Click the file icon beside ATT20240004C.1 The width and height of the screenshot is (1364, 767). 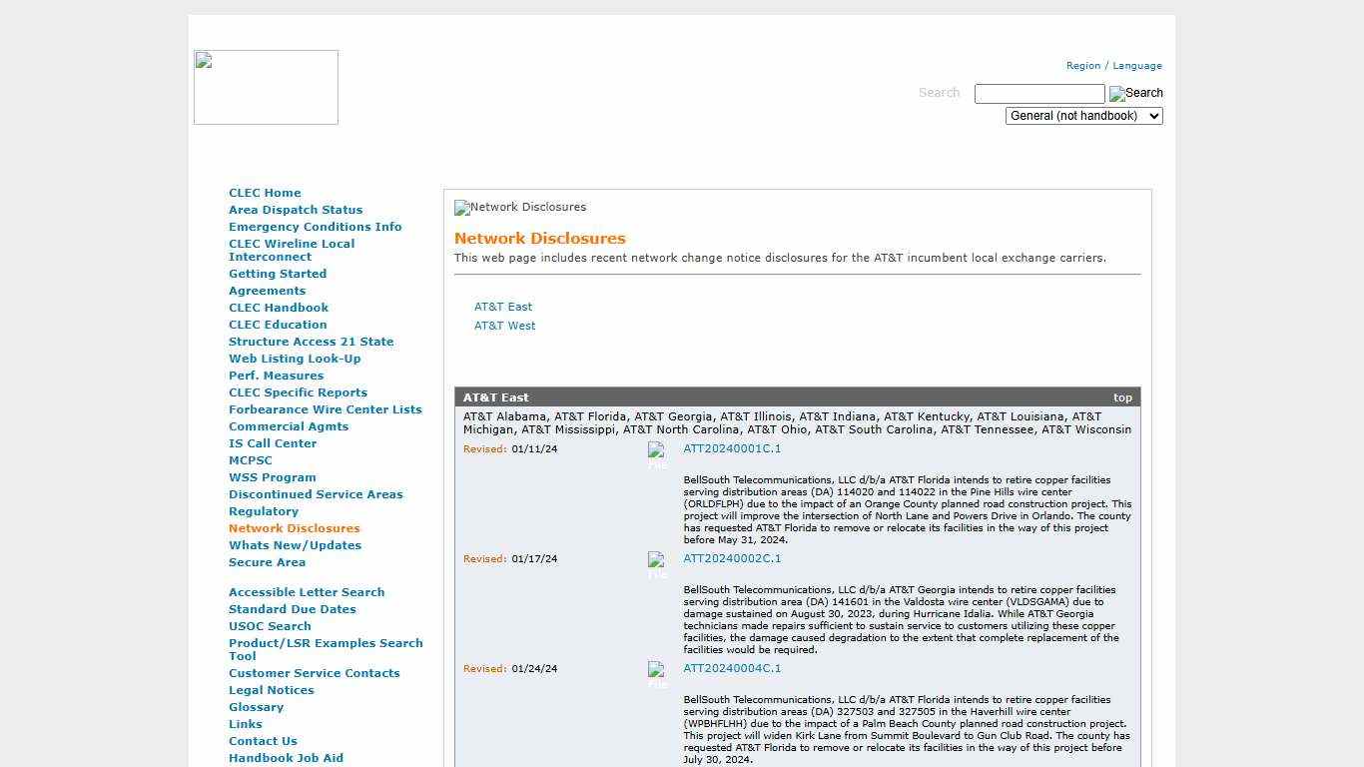click(x=658, y=674)
